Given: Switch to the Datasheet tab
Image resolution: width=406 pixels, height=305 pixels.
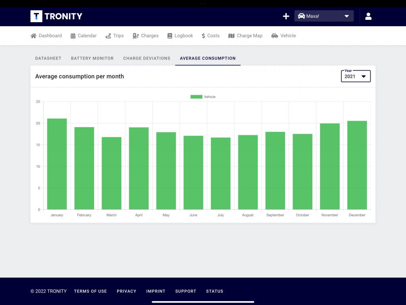Looking at the screenshot, I should tap(48, 58).
